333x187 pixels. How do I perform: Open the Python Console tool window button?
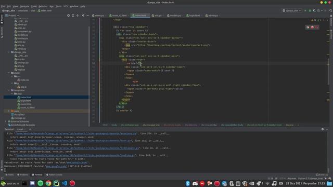(x=54, y=175)
